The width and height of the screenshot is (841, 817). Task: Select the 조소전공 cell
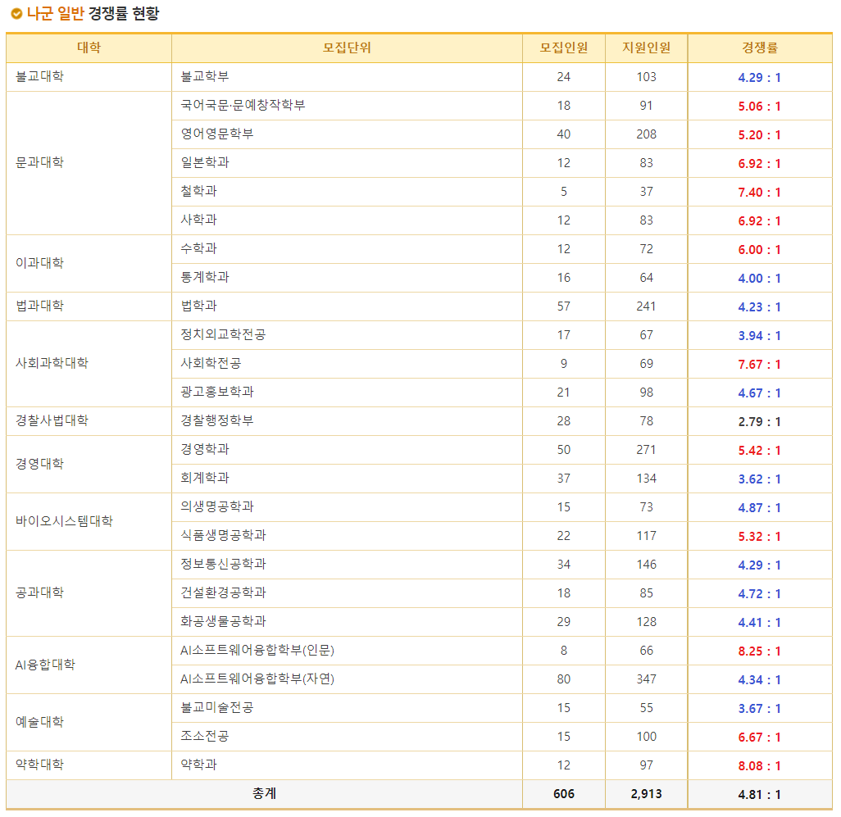[x=198, y=736]
